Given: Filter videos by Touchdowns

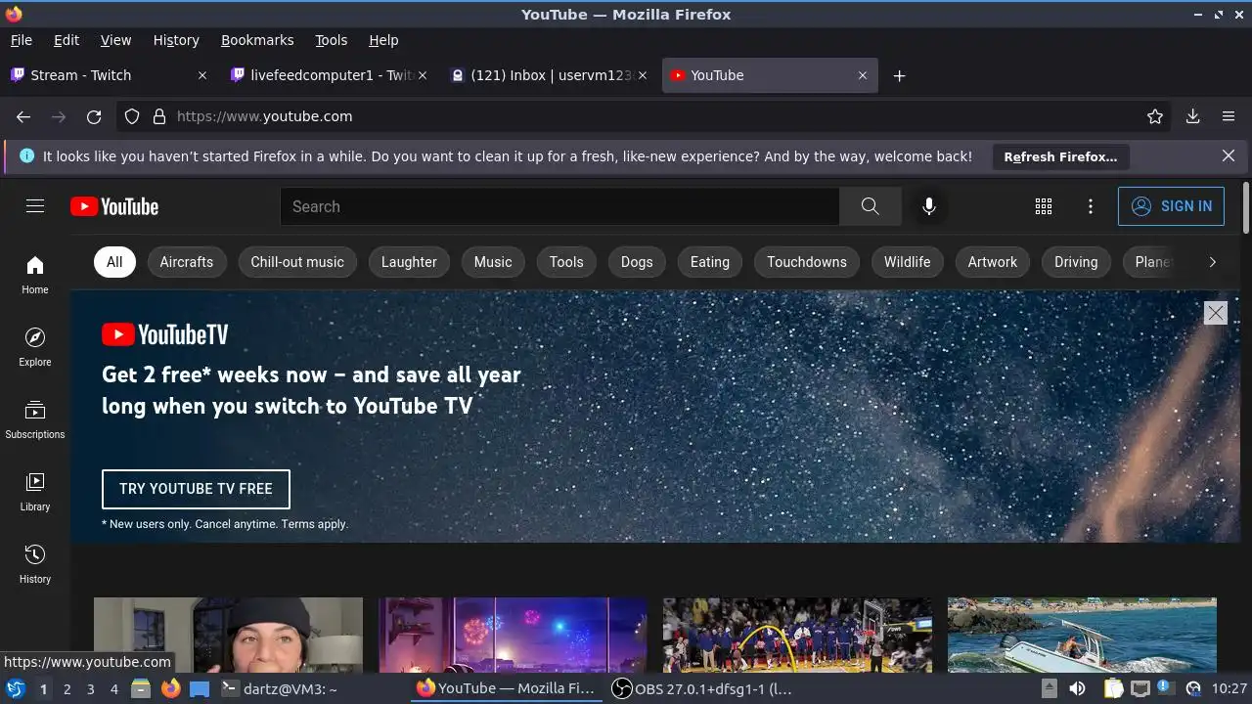Looking at the screenshot, I should point(807,262).
